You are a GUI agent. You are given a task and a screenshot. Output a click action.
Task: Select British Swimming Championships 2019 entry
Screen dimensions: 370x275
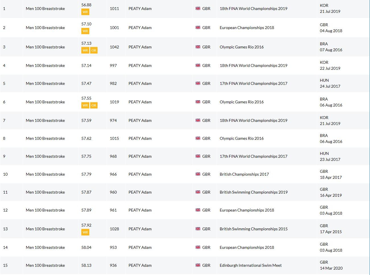(x=253, y=192)
